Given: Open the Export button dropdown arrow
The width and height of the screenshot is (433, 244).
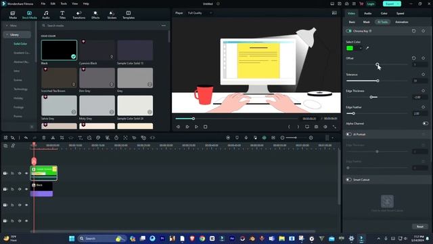Looking at the screenshot, I should (398, 4).
